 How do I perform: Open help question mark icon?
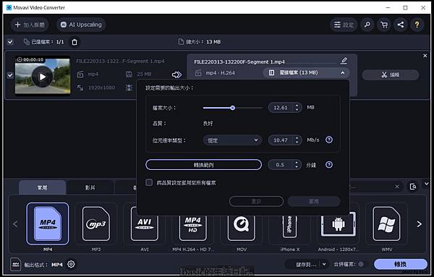(x=417, y=25)
